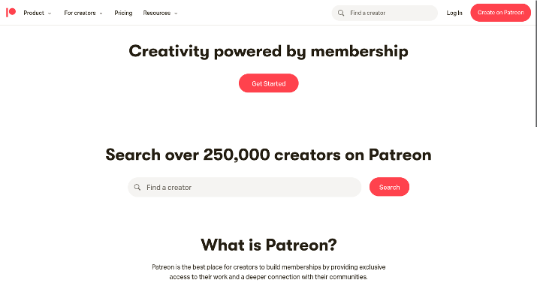Click the page's vertical scrollbar thumb
Image resolution: width=537 pixels, height=283 pixels.
point(535,63)
